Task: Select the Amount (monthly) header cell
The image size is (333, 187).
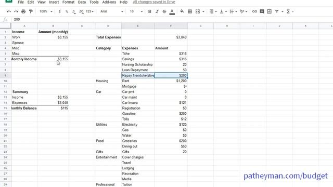Action: tap(53, 32)
